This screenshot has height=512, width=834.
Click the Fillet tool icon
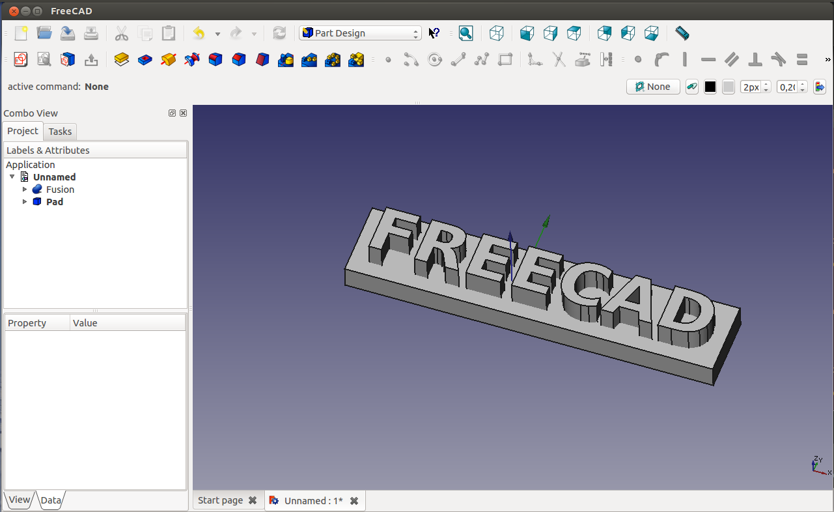[x=215, y=60]
